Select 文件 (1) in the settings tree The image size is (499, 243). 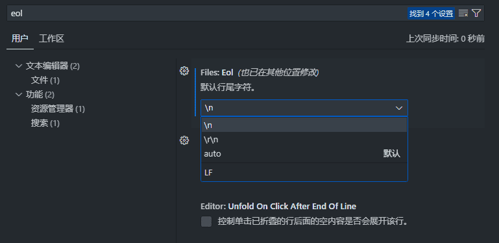click(x=45, y=81)
